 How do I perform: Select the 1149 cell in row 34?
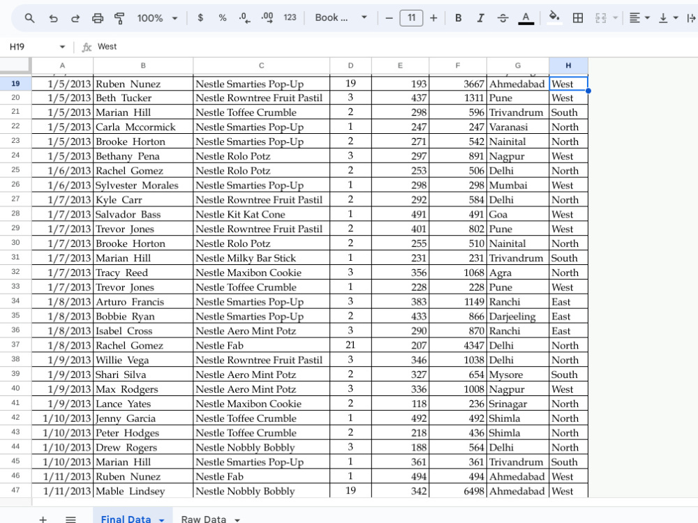tap(458, 301)
